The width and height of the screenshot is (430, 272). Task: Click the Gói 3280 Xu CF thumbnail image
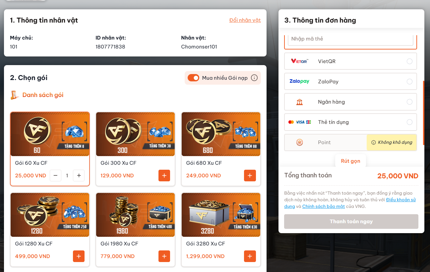(x=221, y=215)
